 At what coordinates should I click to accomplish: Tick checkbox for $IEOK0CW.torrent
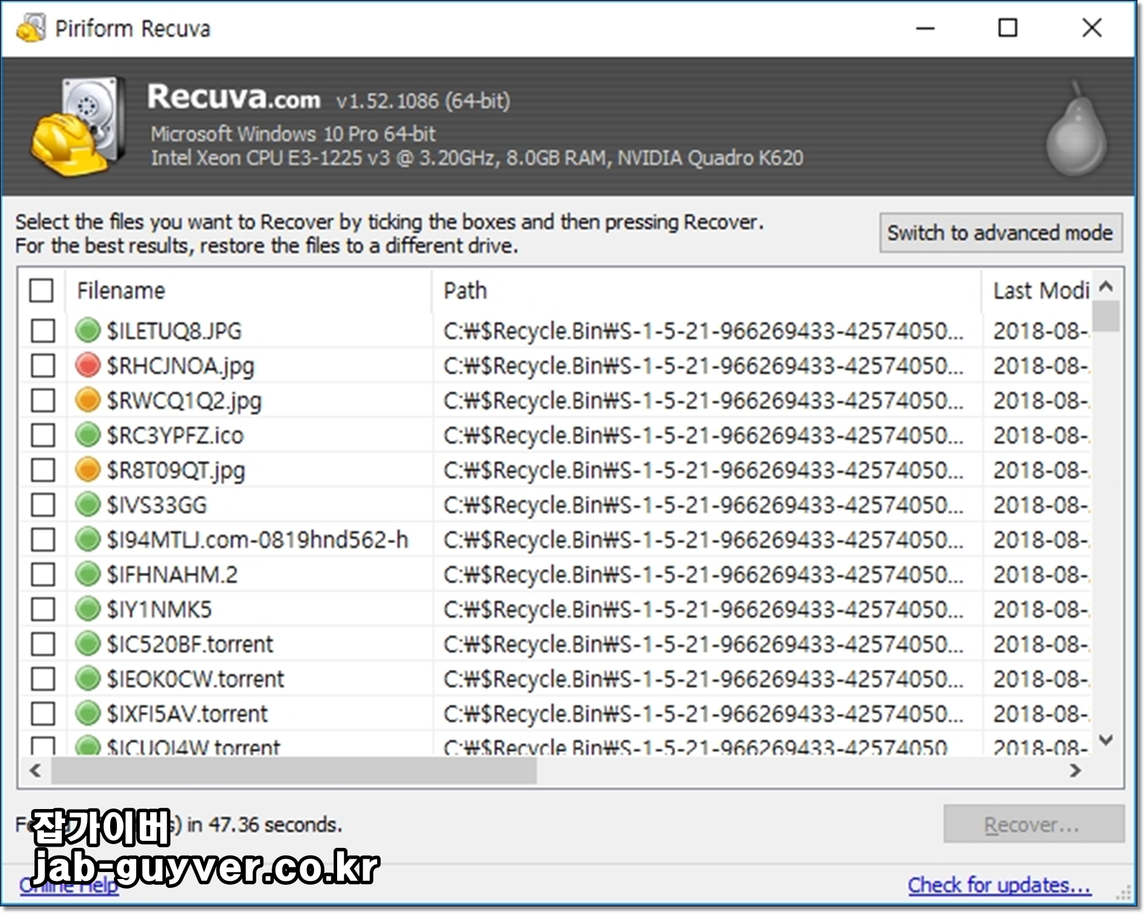click(x=43, y=679)
